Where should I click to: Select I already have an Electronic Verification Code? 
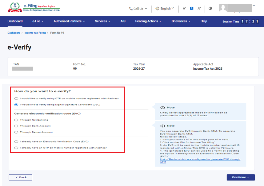[16, 141]
